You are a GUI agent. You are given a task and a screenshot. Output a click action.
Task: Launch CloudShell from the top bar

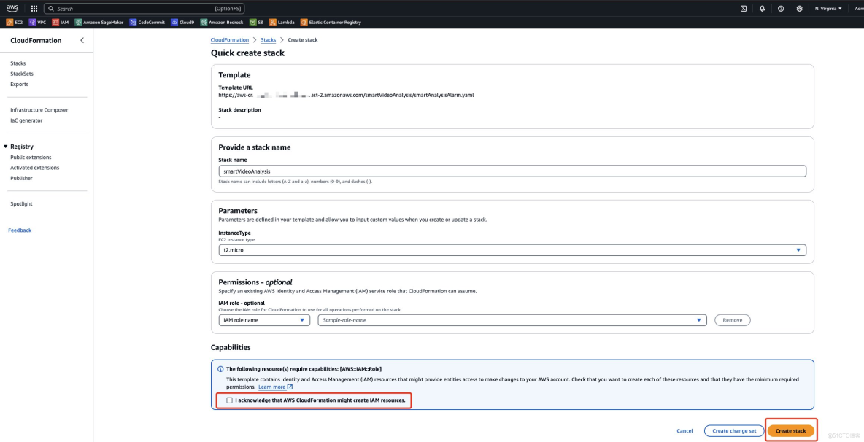point(744,9)
